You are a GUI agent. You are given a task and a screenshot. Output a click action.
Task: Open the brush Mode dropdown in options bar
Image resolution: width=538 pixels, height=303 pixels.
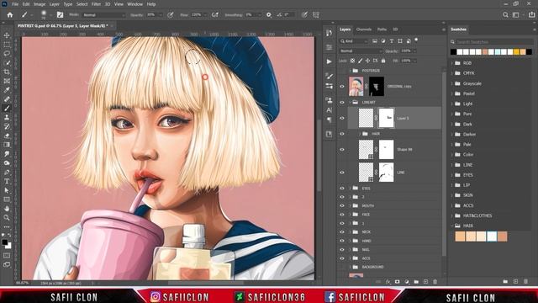click(x=103, y=15)
